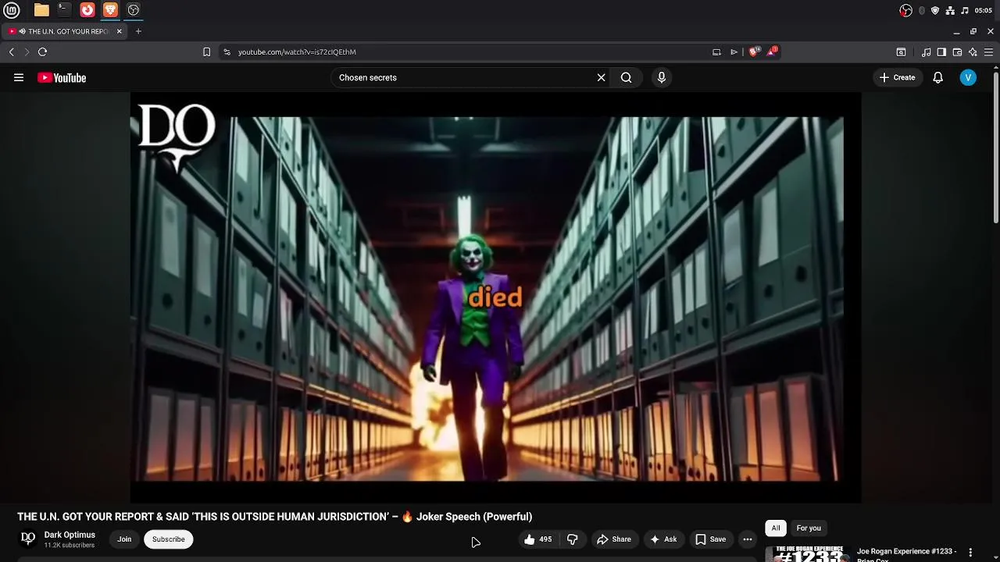
Task: Subscribe to Dark Optimus
Action: coord(169,539)
